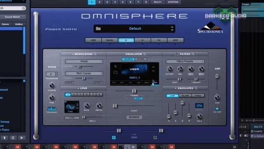Select the MULTI tab
The width and height of the screenshot is (264, 149).
(158, 2)
